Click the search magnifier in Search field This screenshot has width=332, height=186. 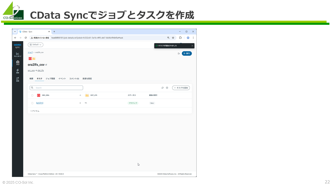[32, 88]
